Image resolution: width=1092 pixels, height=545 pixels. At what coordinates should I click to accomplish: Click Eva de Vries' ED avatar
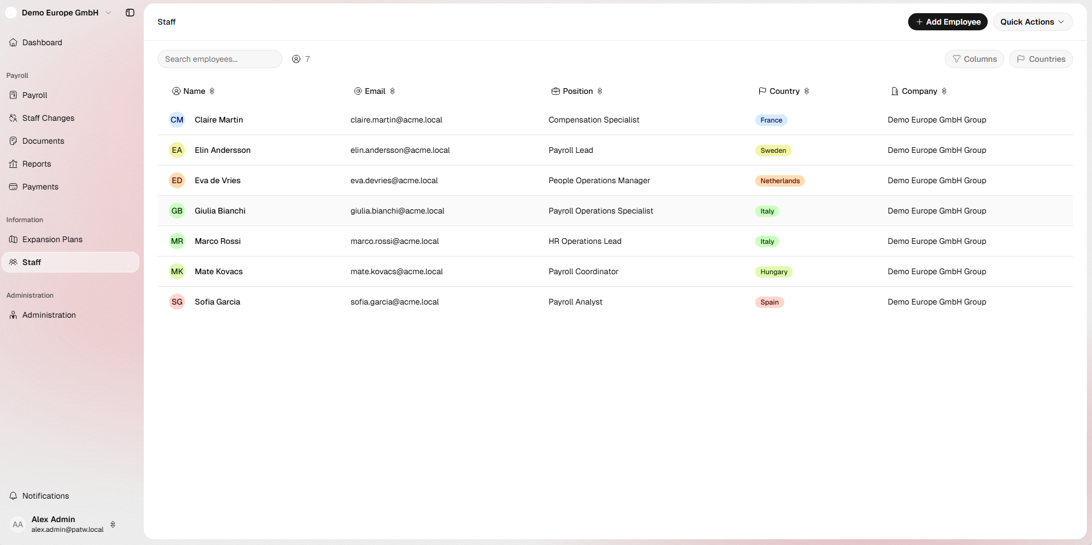click(x=177, y=180)
